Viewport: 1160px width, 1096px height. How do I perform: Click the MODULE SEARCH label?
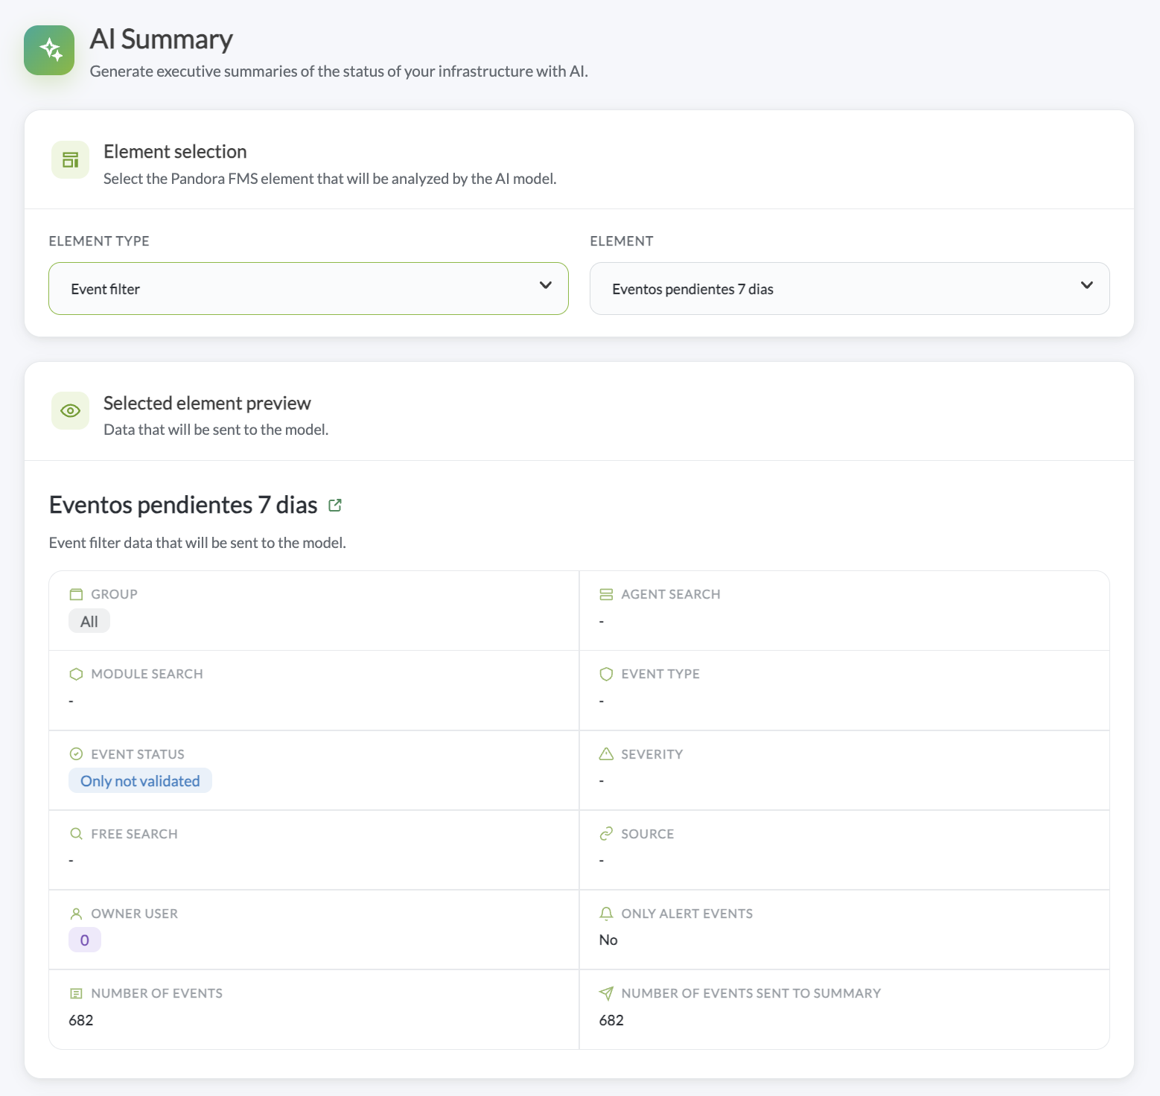coord(147,674)
